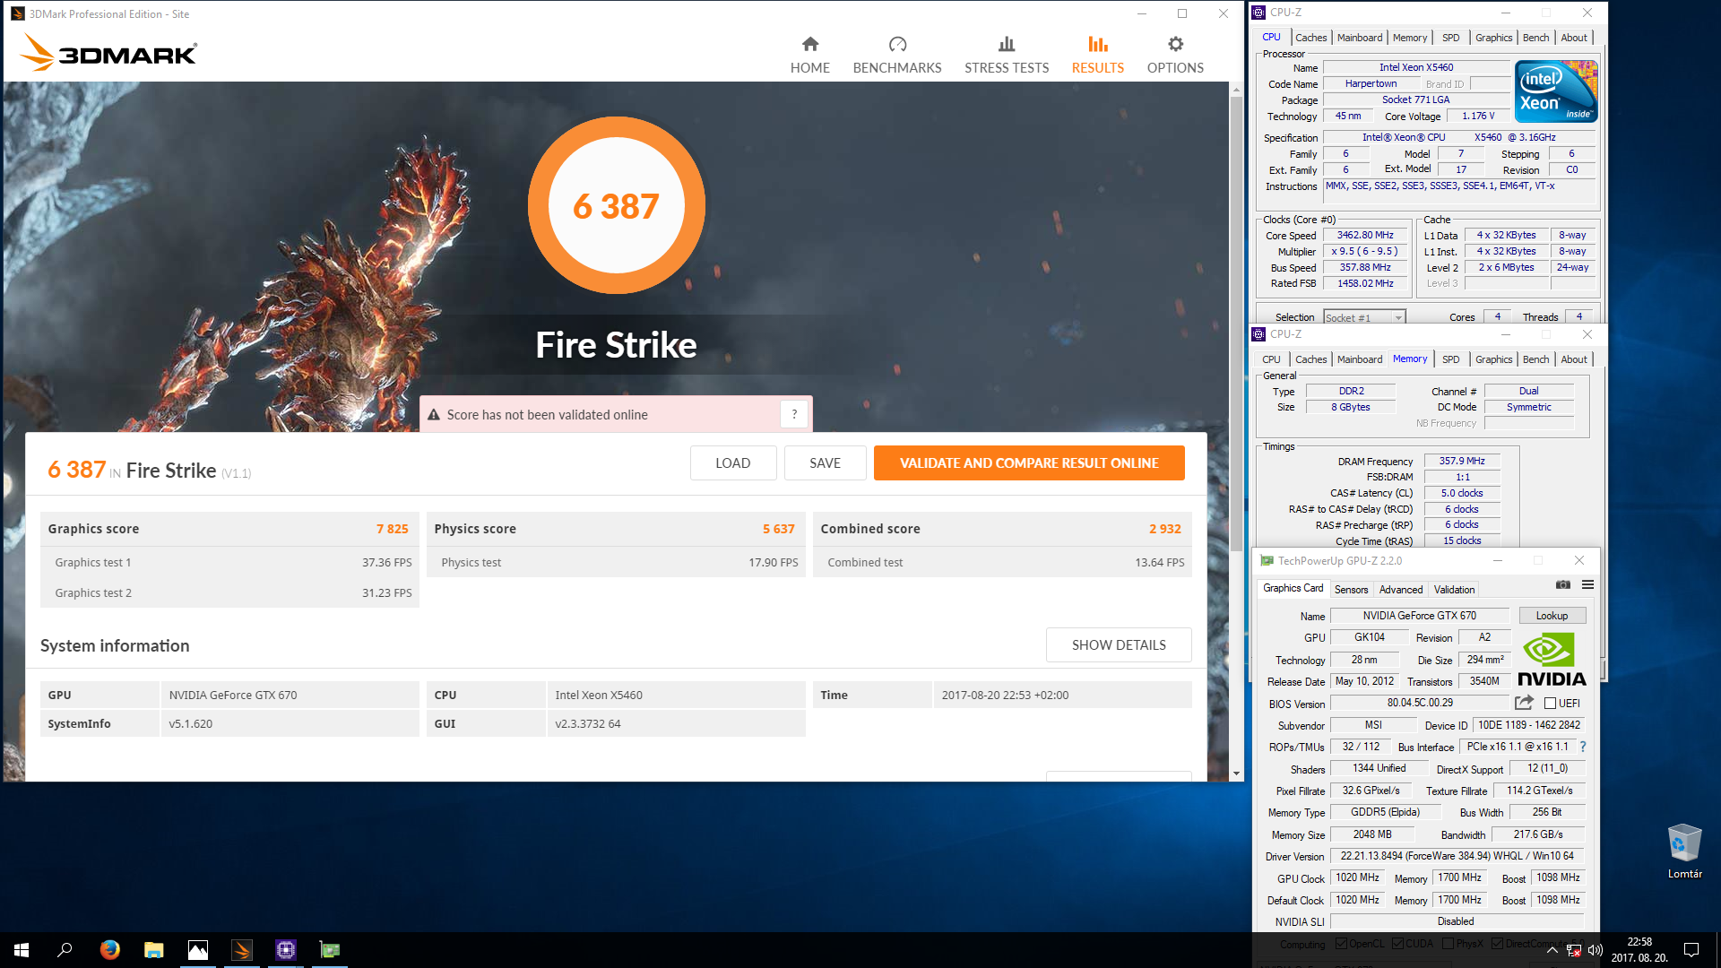Open the Photos app on the taskbar
Screen dimensions: 1721x968
pyautogui.click(x=197, y=950)
